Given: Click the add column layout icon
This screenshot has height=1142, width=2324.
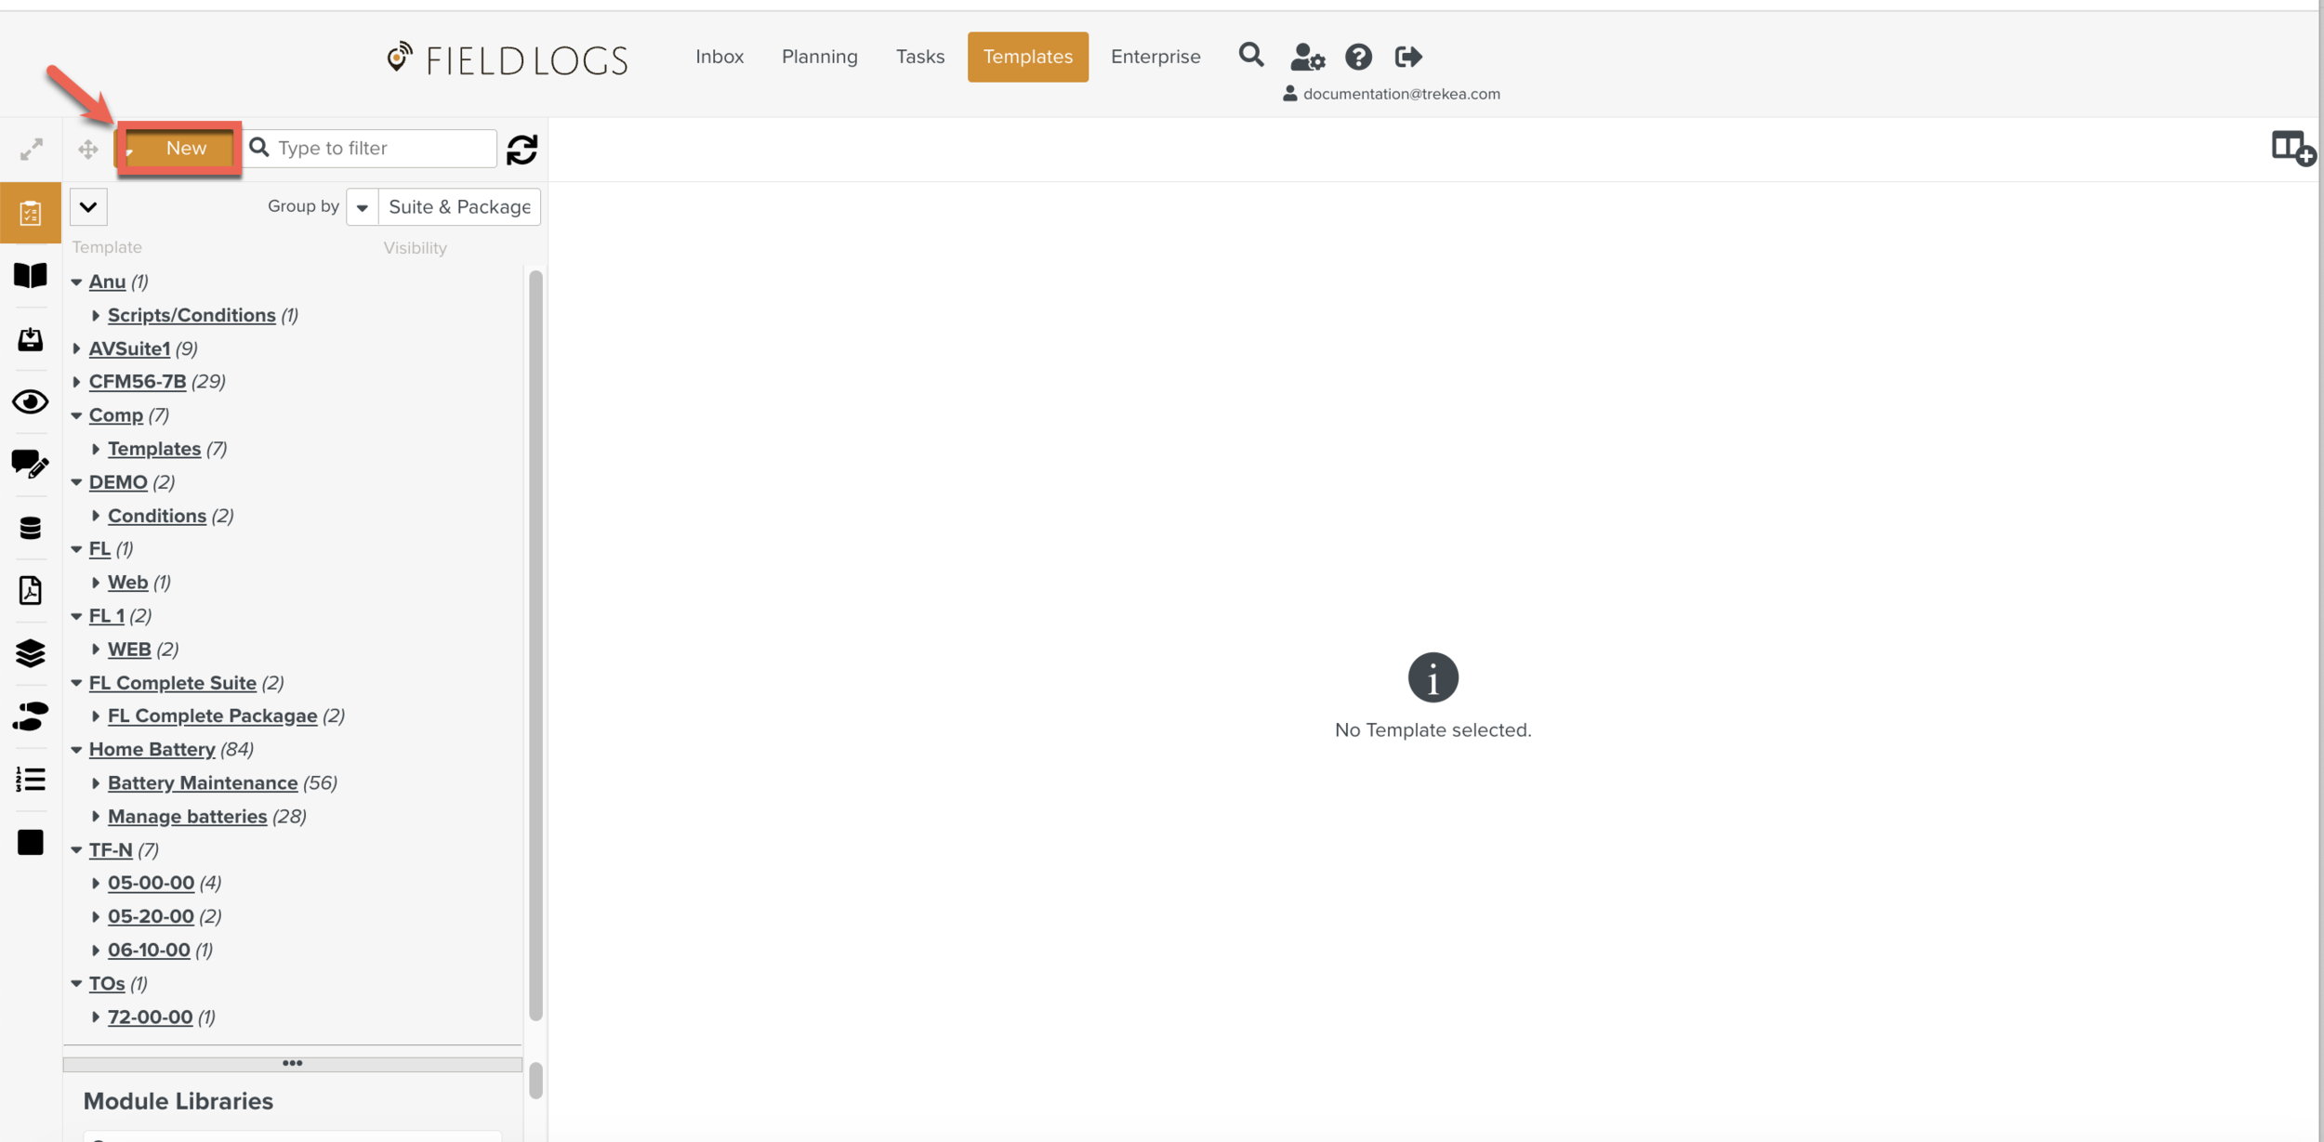Looking at the screenshot, I should coord(2291,148).
